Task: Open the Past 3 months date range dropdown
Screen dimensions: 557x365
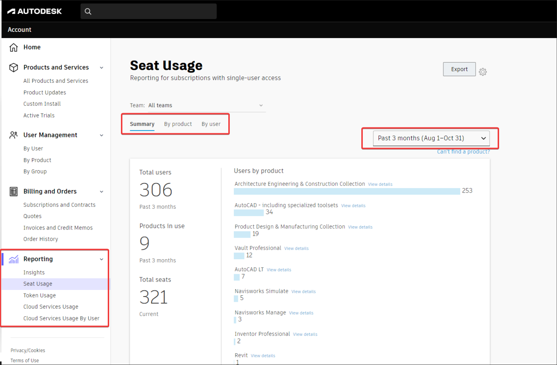Action: [x=431, y=138]
